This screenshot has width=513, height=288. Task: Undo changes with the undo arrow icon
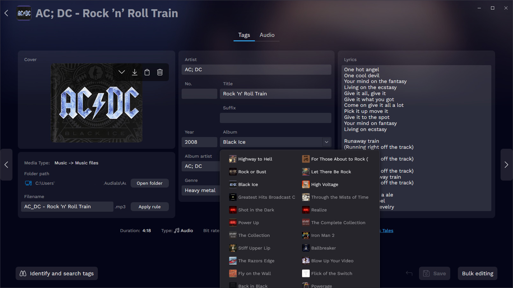click(x=409, y=273)
